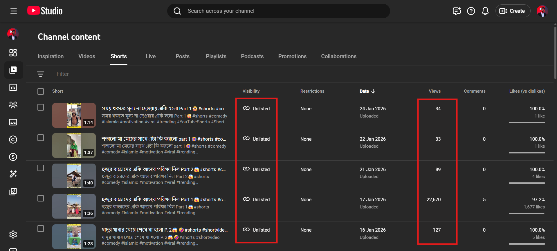Open the Subtitles icon in sidebar
Screen dimensions: 557x251
[13, 122]
